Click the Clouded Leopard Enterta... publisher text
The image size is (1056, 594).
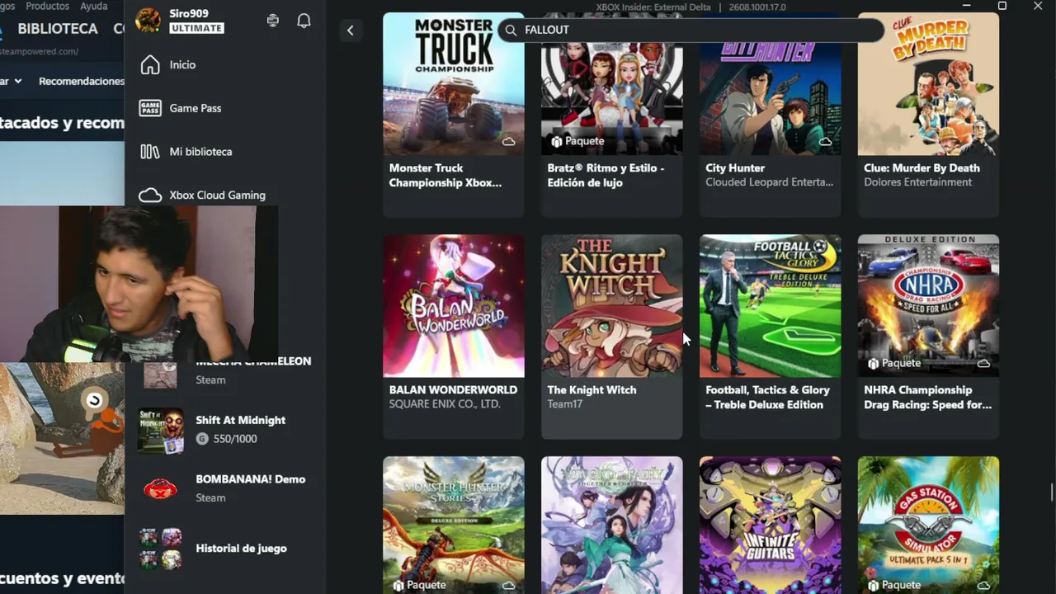coord(770,182)
